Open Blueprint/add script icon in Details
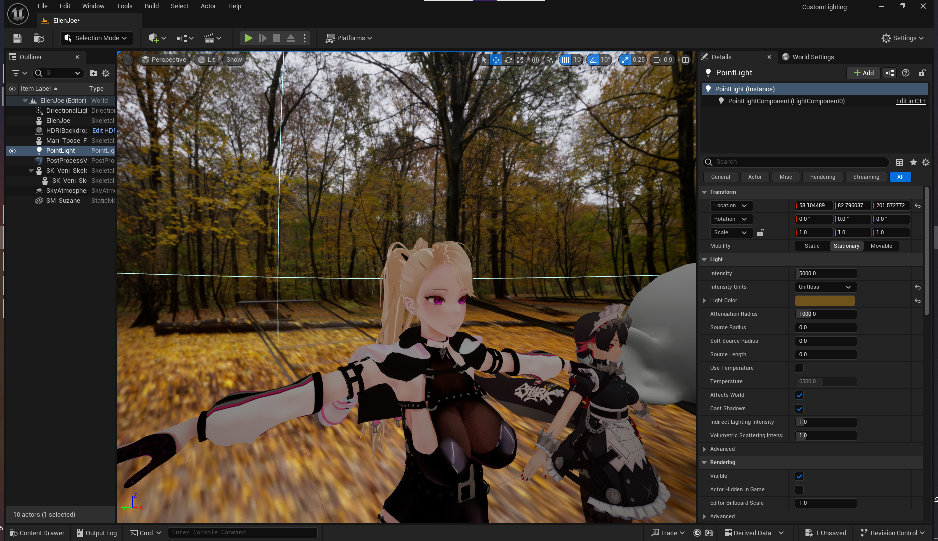The width and height of the screenshot is (938, 541). click(890, 73)
